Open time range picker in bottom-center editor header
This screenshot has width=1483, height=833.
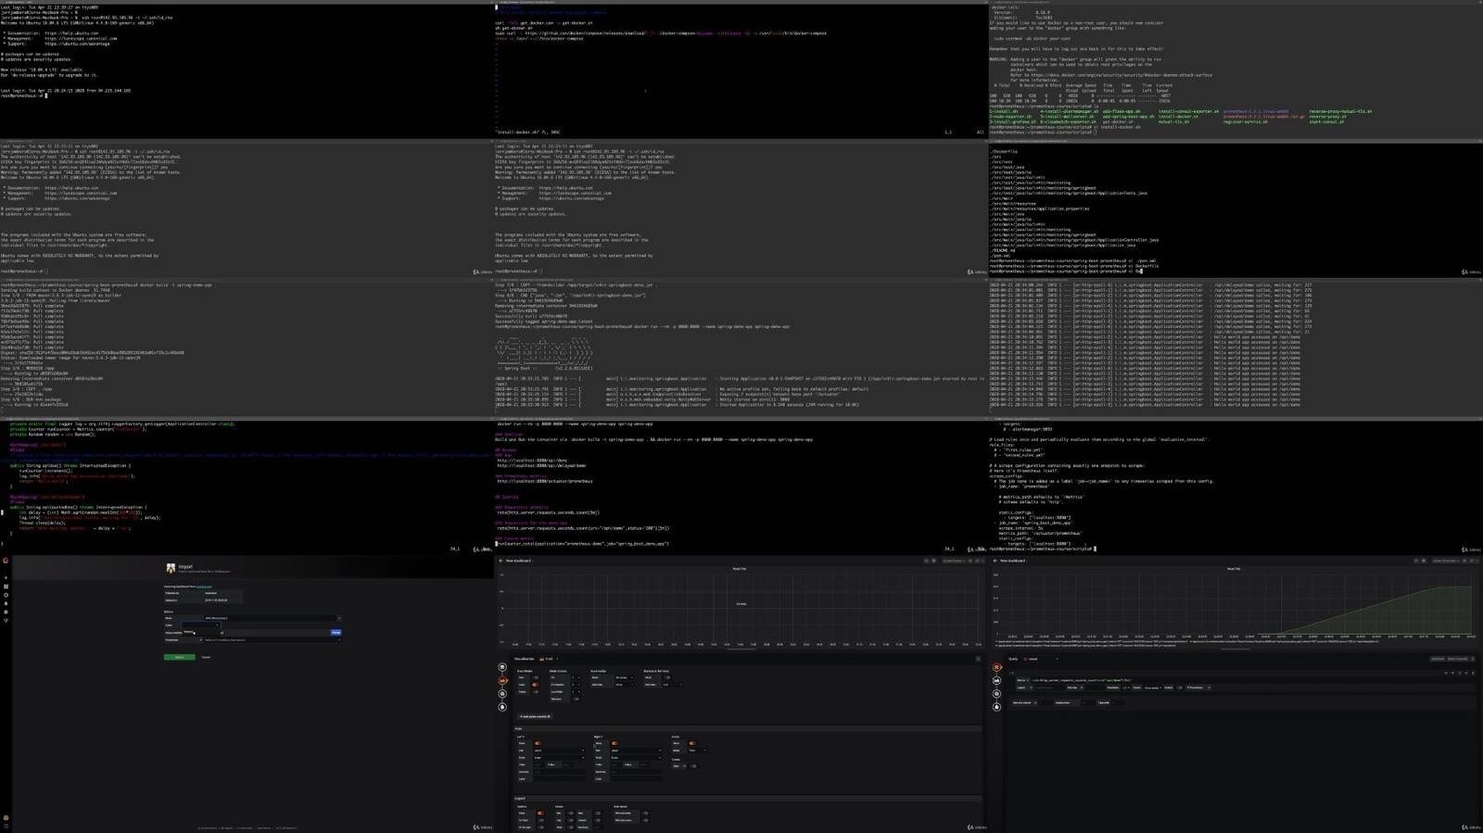[x=954, y=561]
